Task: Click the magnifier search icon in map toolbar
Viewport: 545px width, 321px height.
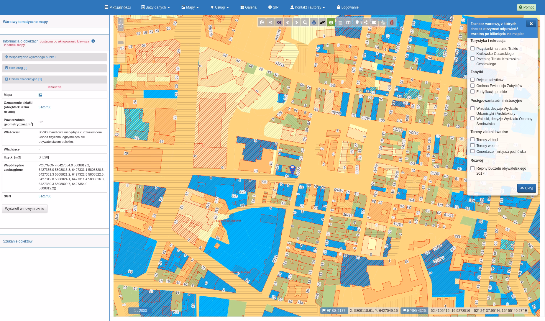Action: coord(305,22)
